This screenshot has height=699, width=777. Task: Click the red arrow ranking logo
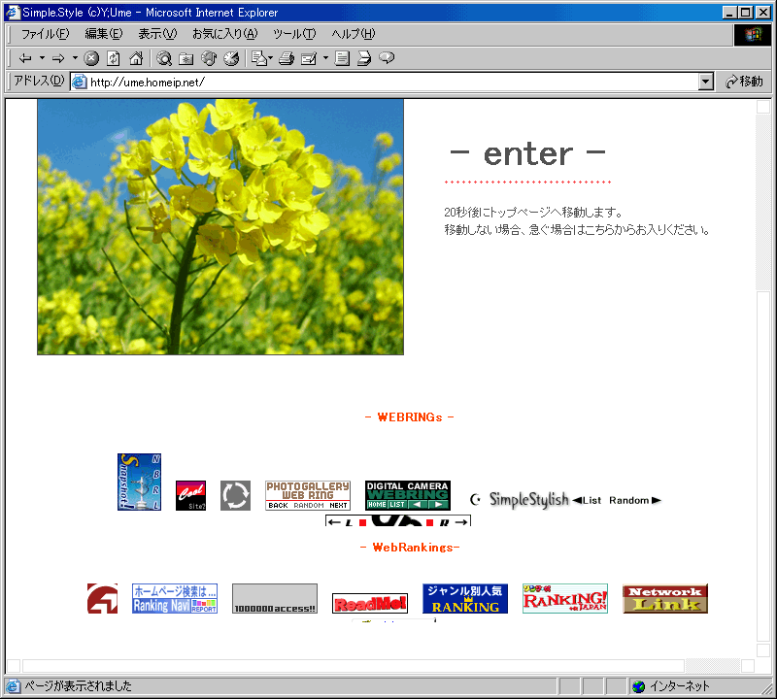[103, 598]
